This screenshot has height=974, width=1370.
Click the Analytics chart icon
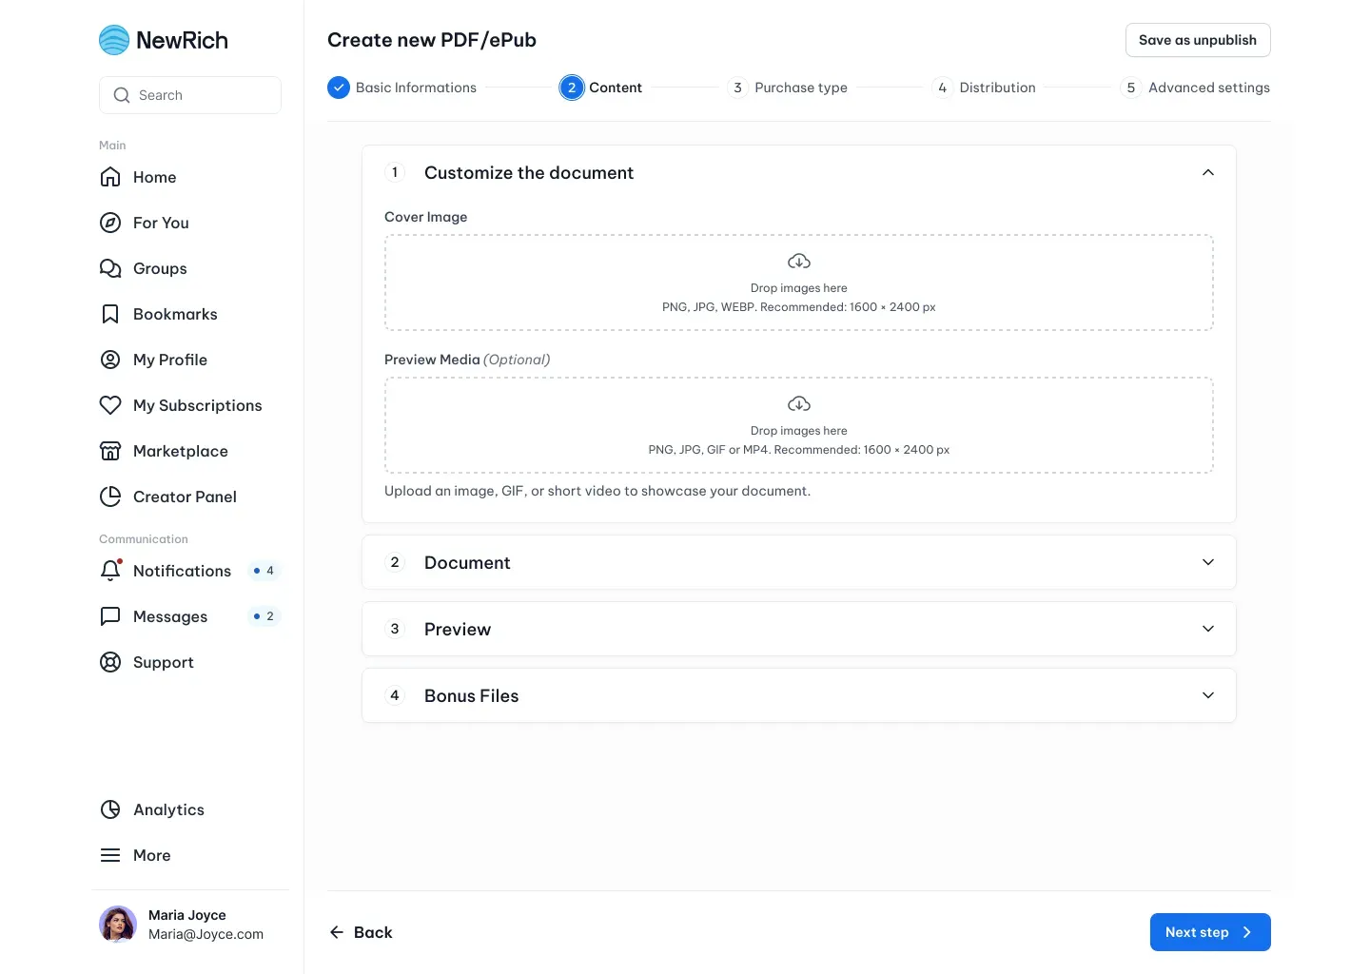pos(110,809)
